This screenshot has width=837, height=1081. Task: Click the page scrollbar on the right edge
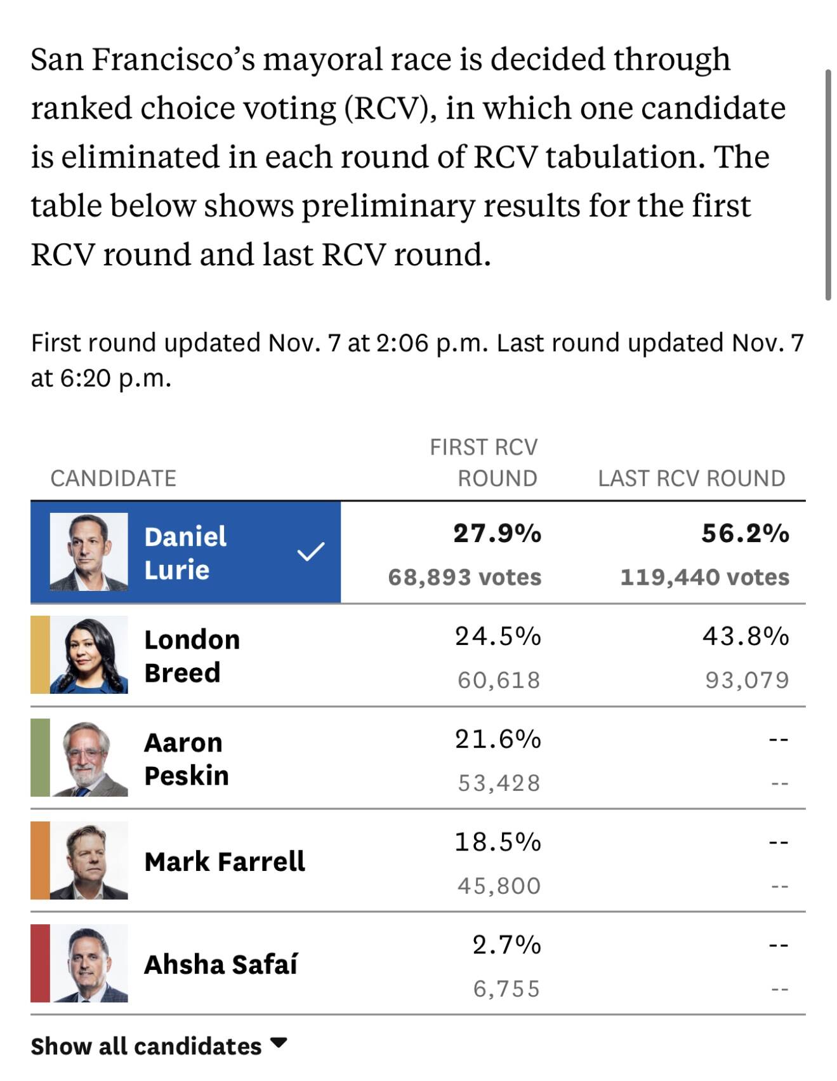[828, 185]
